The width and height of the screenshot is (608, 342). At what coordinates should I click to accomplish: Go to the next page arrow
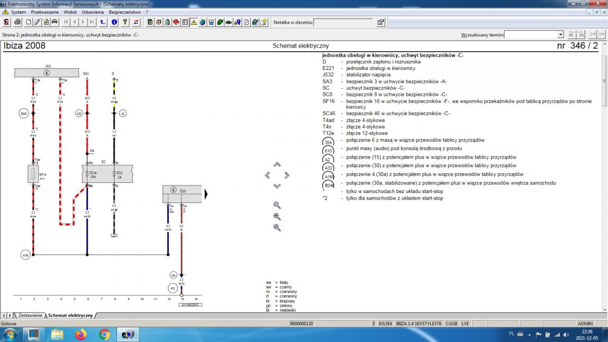pos(83,22)
